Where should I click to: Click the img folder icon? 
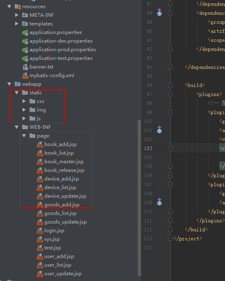32,110
